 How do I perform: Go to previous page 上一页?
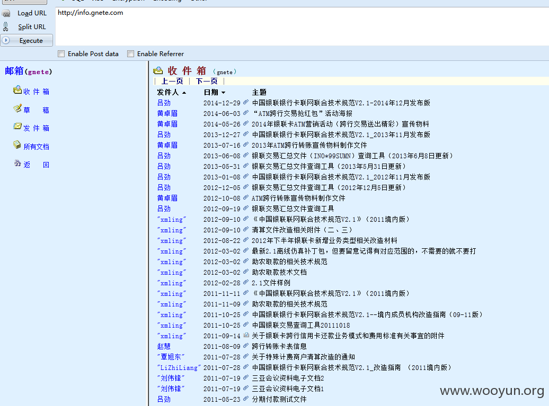click(172, 81)
